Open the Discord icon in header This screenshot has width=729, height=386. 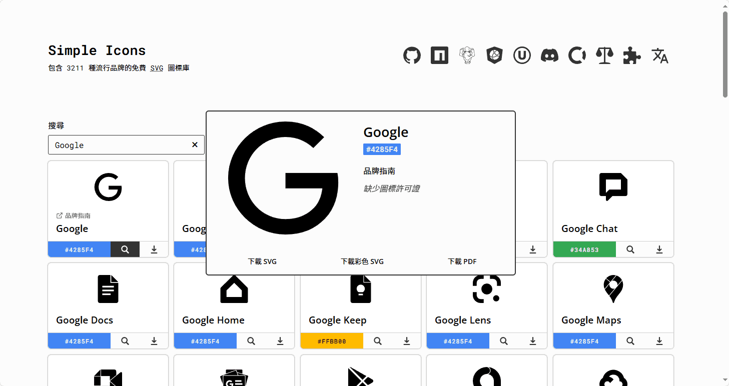point(549,55)
